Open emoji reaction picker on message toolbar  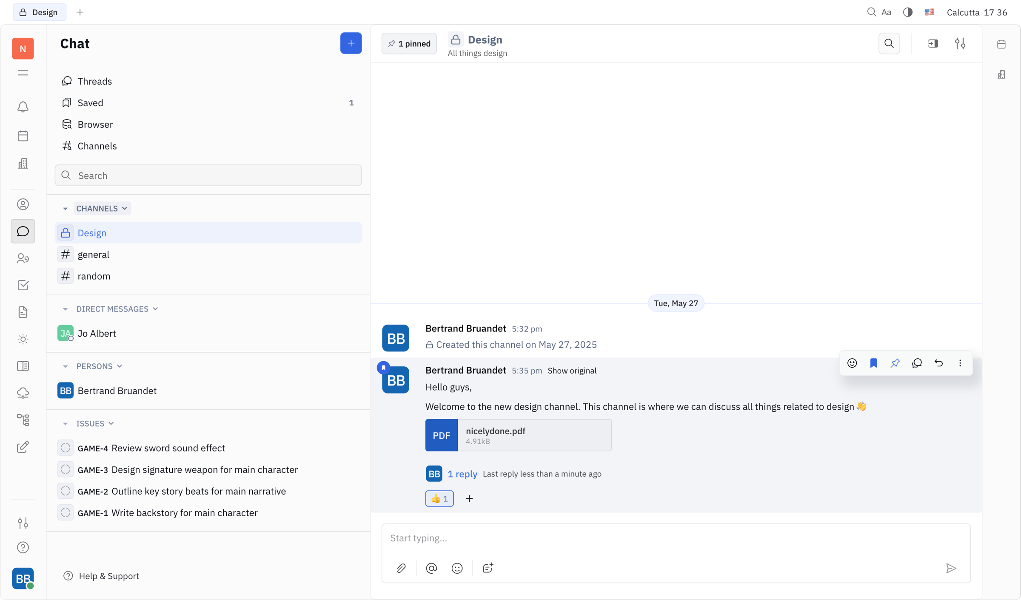click(852, 363)
